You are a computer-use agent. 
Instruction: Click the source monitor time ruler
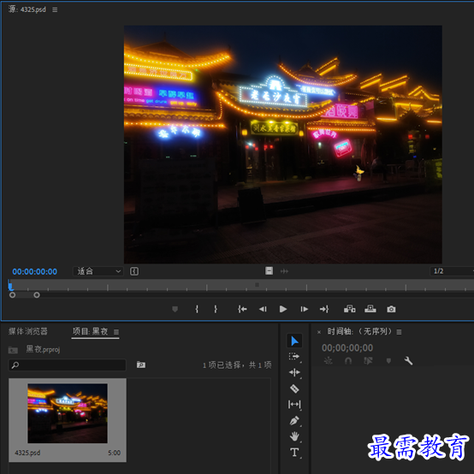coord(241,285)
